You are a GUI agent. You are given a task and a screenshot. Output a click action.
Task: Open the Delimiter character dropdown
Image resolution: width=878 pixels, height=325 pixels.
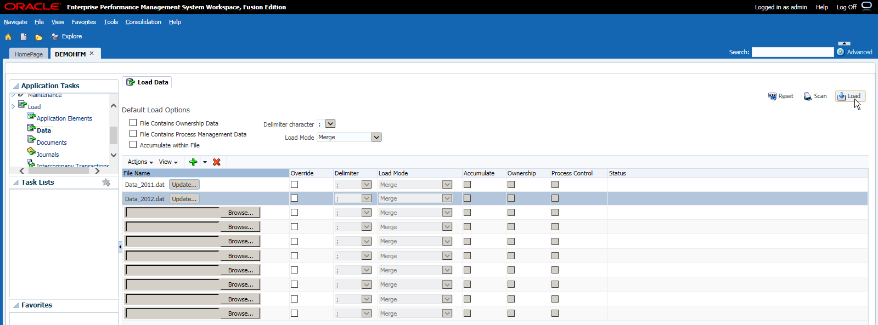coord(326,124)
